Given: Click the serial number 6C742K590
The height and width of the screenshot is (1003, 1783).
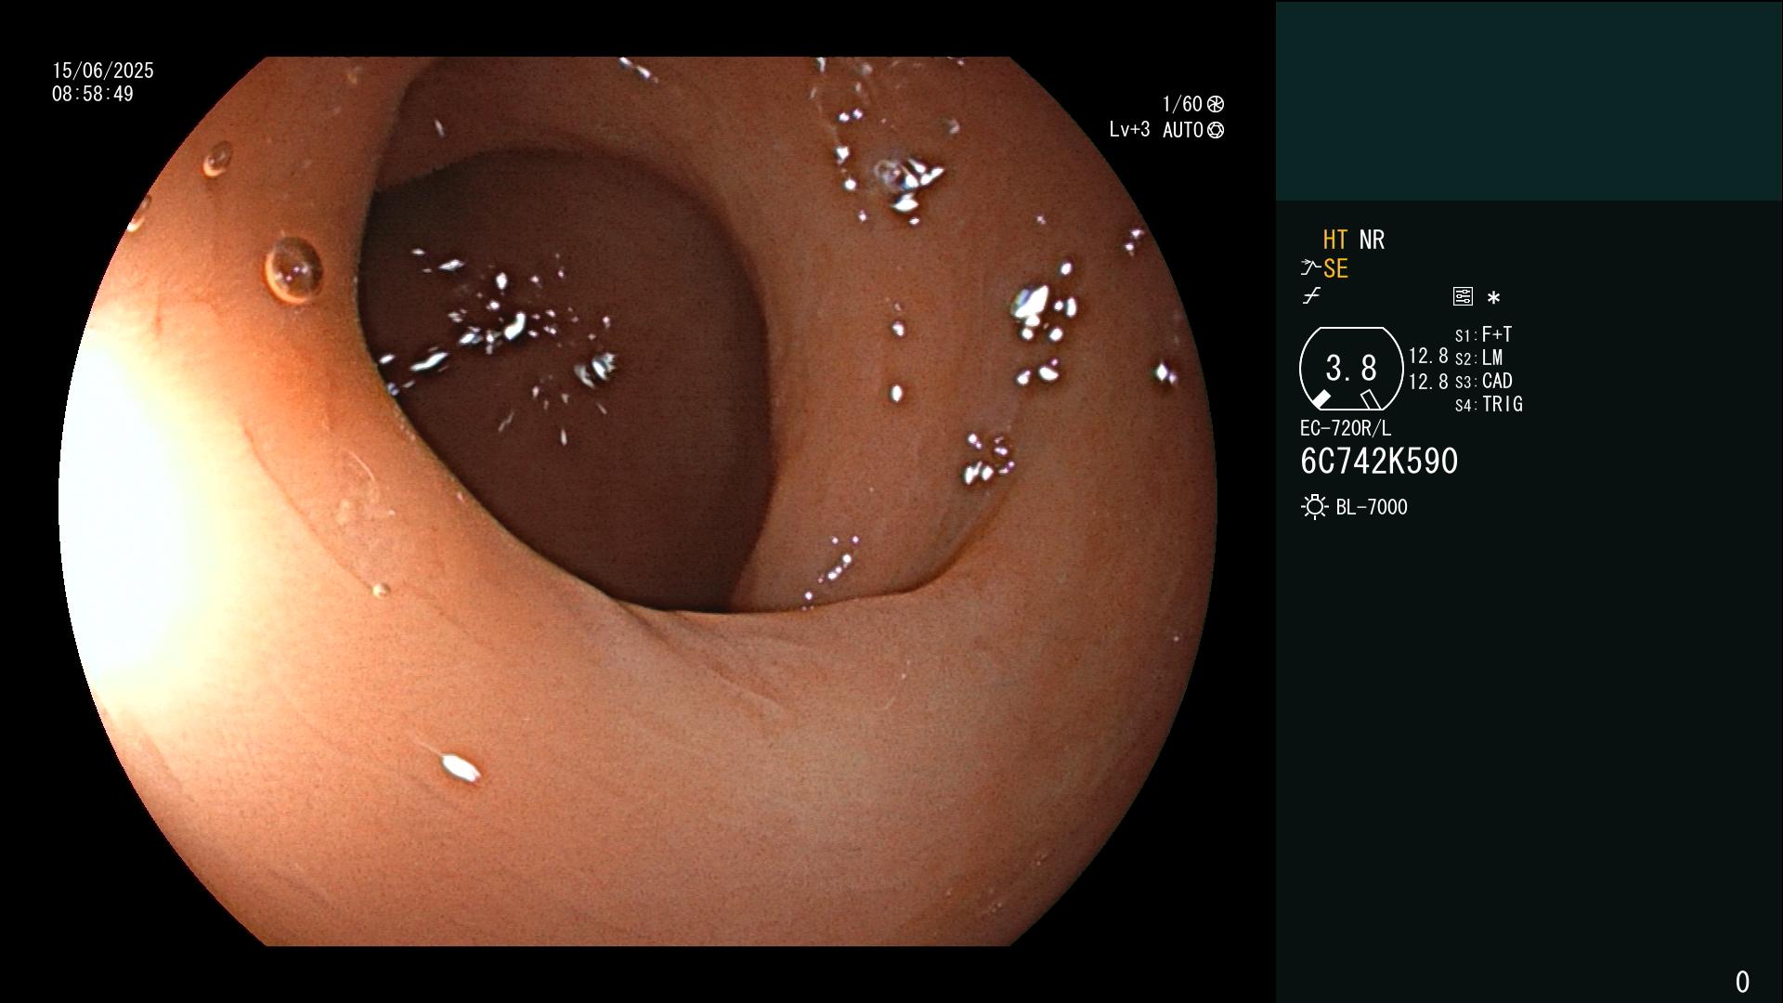Looking at the screenshot, I should tap(1379, 462).
